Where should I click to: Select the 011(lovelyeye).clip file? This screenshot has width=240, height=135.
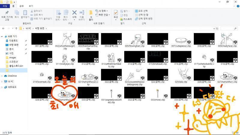click(x=65, y=58)
